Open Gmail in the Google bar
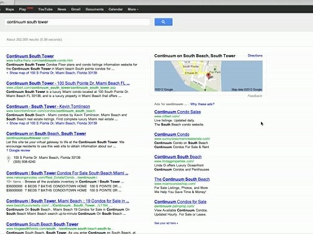Image resolution: width=313 pixels, height=234 pixels. coord(76,9)
